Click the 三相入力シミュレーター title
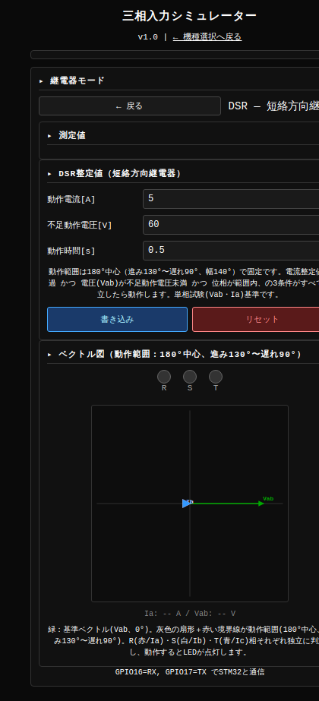The image size is (319, 701). [190, 16]
